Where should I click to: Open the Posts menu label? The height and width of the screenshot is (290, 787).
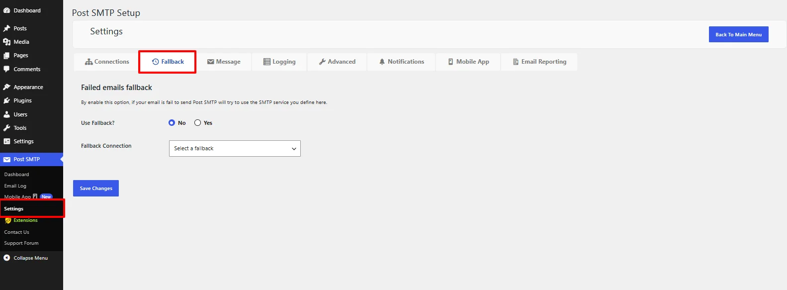[x=20, y=28]
